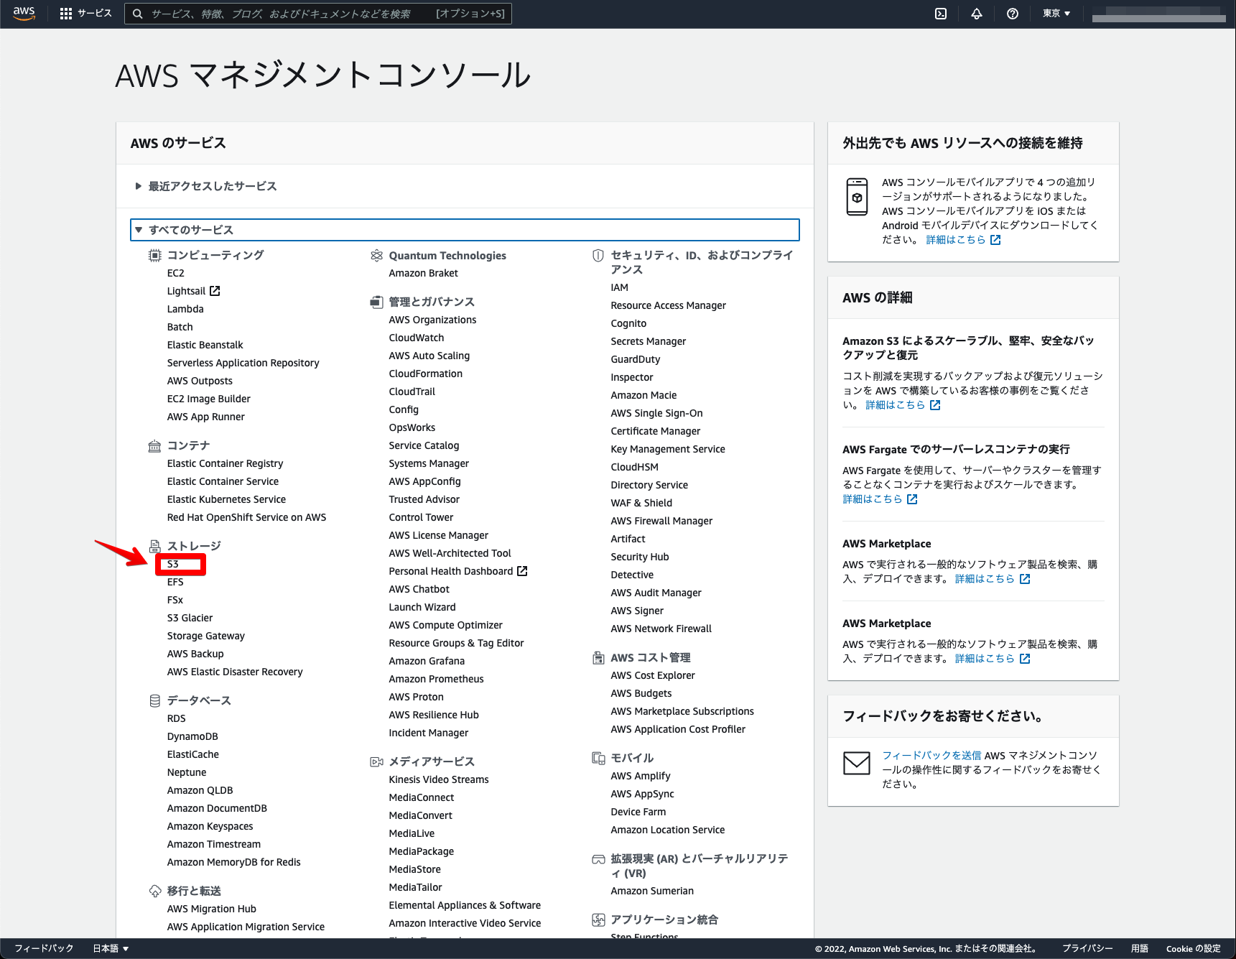1236x959 pixels.
Task: Open AWS Backup
Action: click(x=195, y=654)
